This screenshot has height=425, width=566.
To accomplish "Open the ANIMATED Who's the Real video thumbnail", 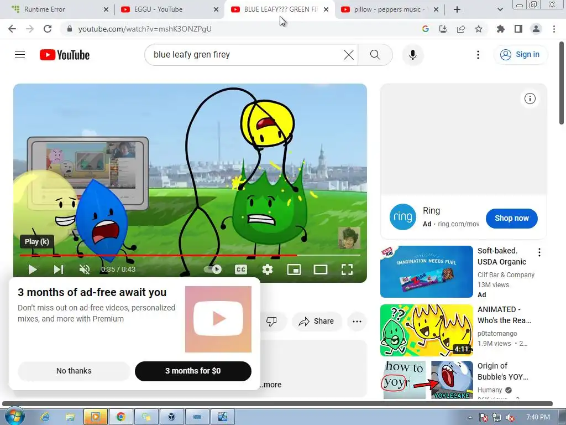I will pos(426,330).
